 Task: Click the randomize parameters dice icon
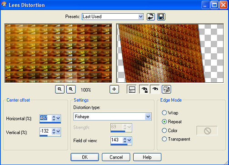pos(166,89)
